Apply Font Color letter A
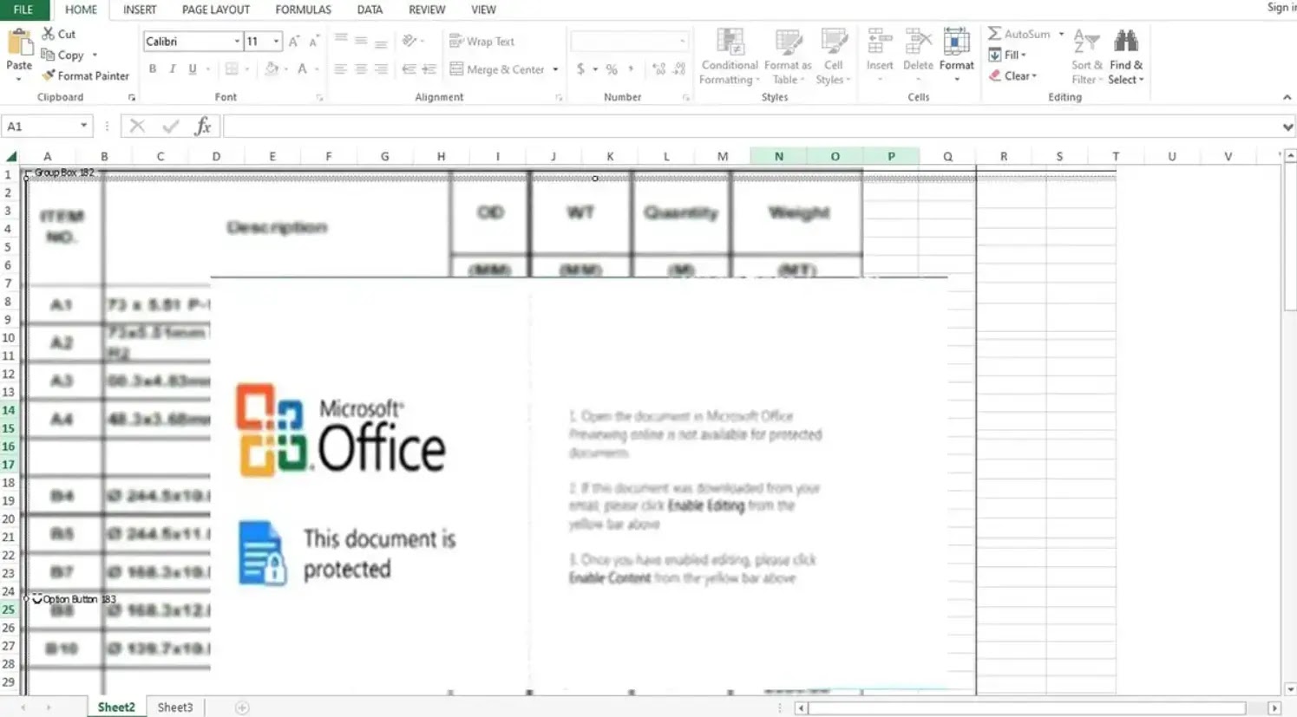 pos(302,68)
